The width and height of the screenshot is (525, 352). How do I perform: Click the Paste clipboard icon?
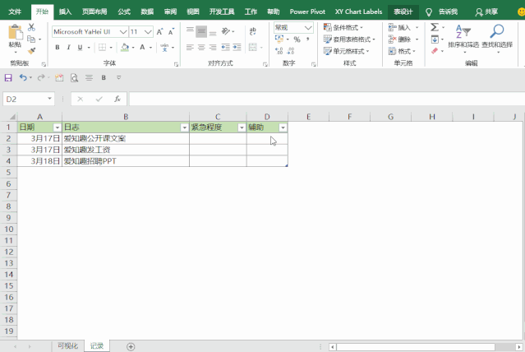point(15,33)
